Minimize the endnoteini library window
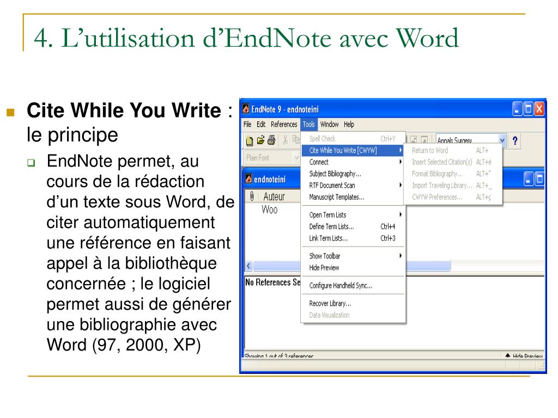Screen dimensions: 558x418 click(x=529, y=179)
